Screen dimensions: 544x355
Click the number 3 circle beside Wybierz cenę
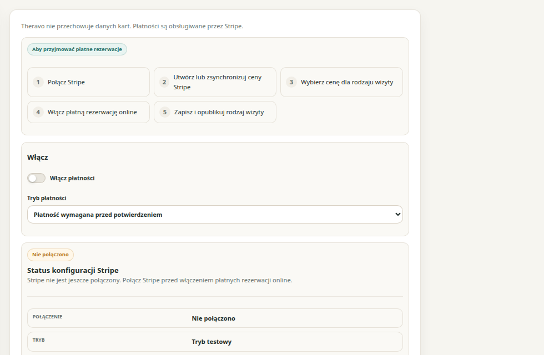pyautogui.click(x=291, y=82)
